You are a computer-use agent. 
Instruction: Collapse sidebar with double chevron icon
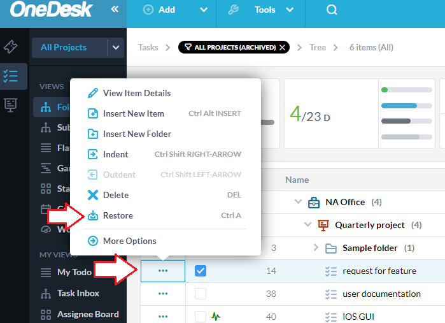click(115, 10)
